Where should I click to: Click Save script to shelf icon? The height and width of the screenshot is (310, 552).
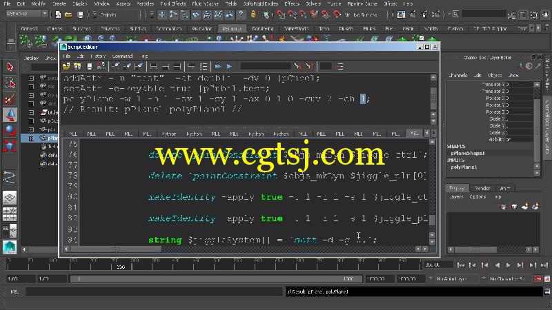[101, 66]
